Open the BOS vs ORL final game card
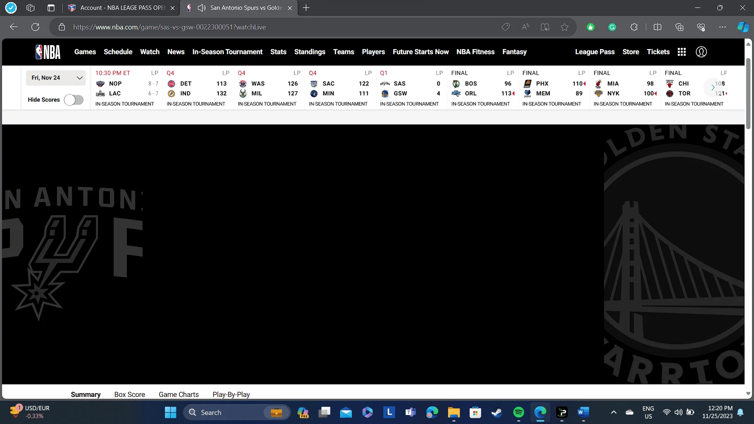 pos(483,88)
